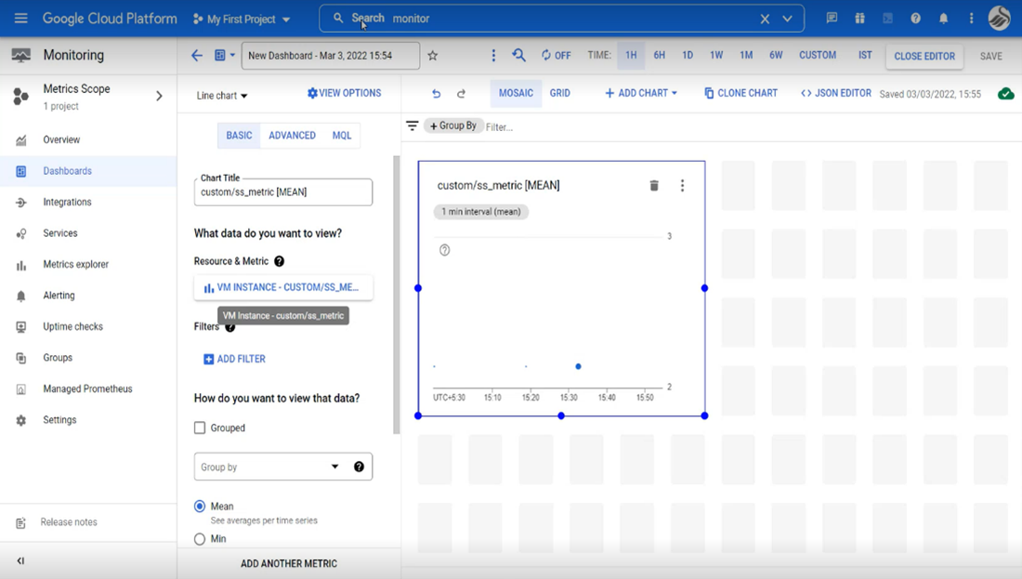1022x579 pixels.
Task: Change the IST timezone setting
Action: click(x=865, y=56)
